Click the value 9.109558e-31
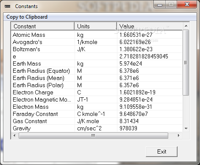This screenshot has height=165, width=200. (136, 107)
